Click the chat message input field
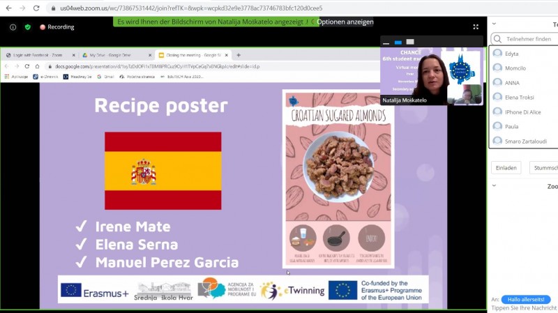558x313 pixels. 525,308
